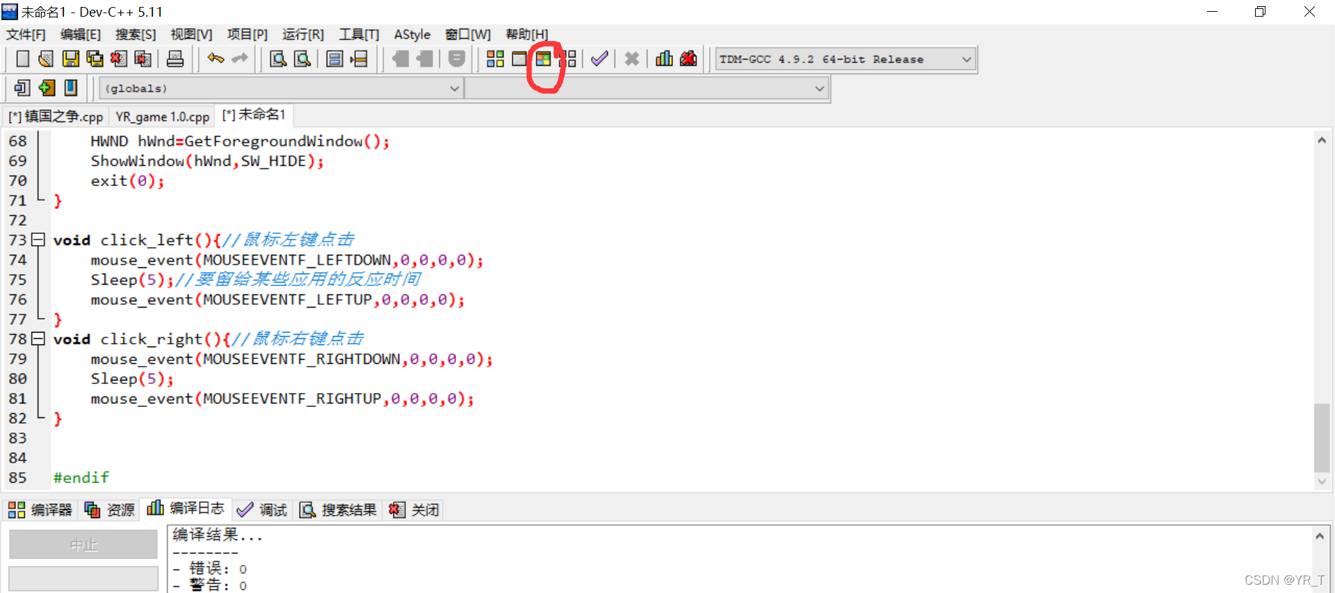This screenshot has height=593, width=1335.
Task: Click the Insert snippet icon in second toolbar
Action: click(x=22, y=88)
